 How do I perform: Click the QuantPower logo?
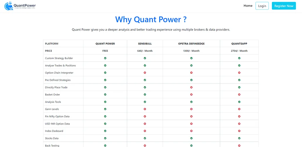click(20, 6)
